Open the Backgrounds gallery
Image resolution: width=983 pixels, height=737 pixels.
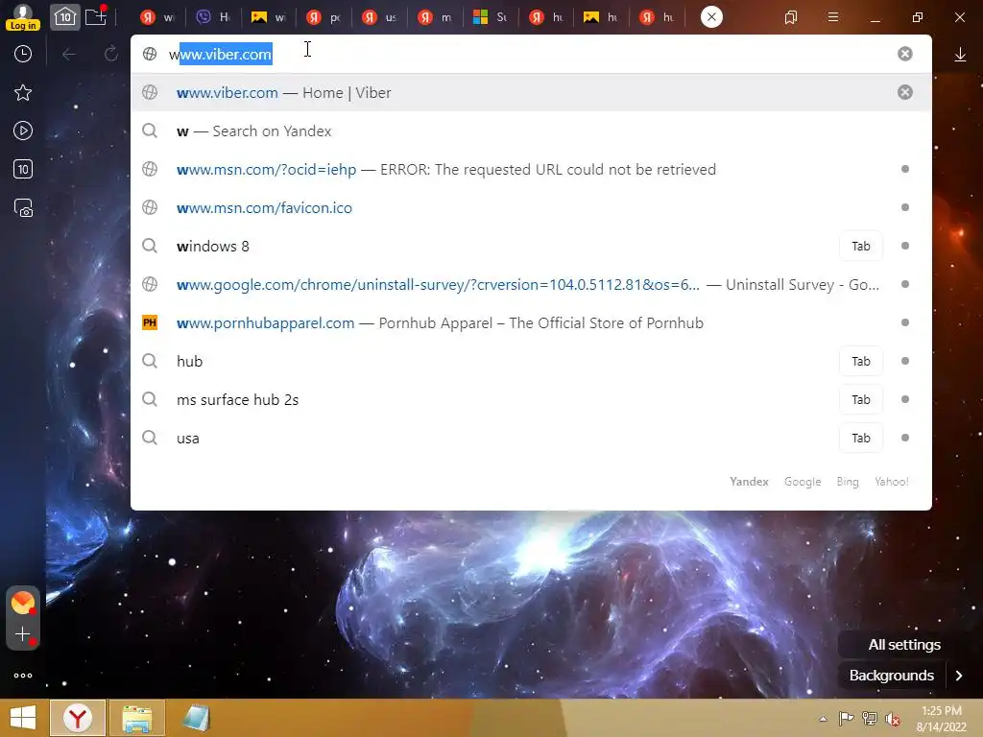pyautogui.click(x=892, y=676)
